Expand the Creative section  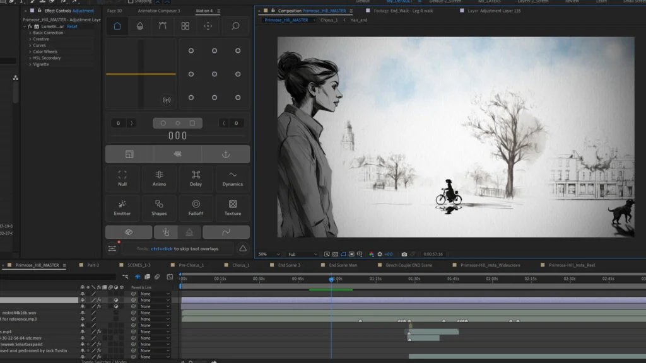30,39
